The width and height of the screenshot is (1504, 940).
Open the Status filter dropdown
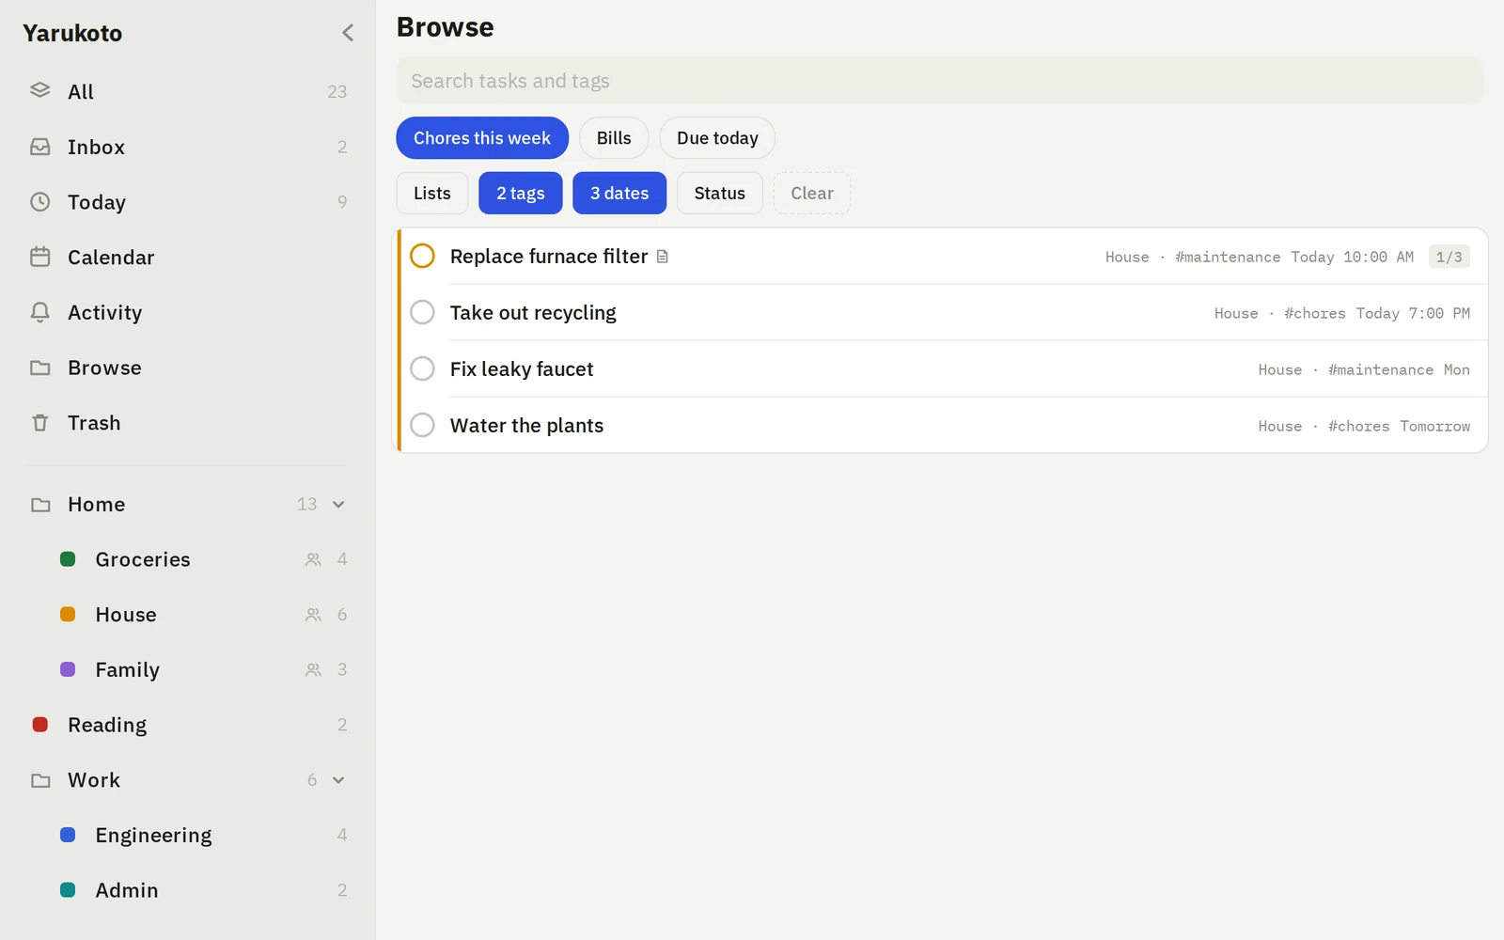(720, 193)
